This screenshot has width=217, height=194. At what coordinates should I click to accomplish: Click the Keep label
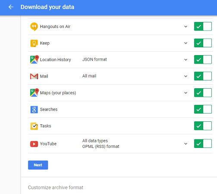coord(45,43)
